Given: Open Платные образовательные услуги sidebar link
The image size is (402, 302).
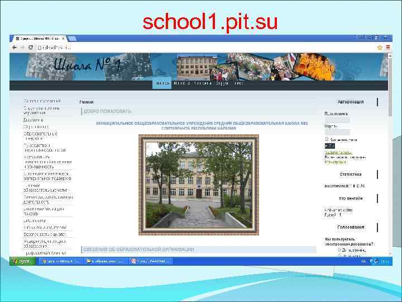Looking at the screenshot, I should [46, 188].
